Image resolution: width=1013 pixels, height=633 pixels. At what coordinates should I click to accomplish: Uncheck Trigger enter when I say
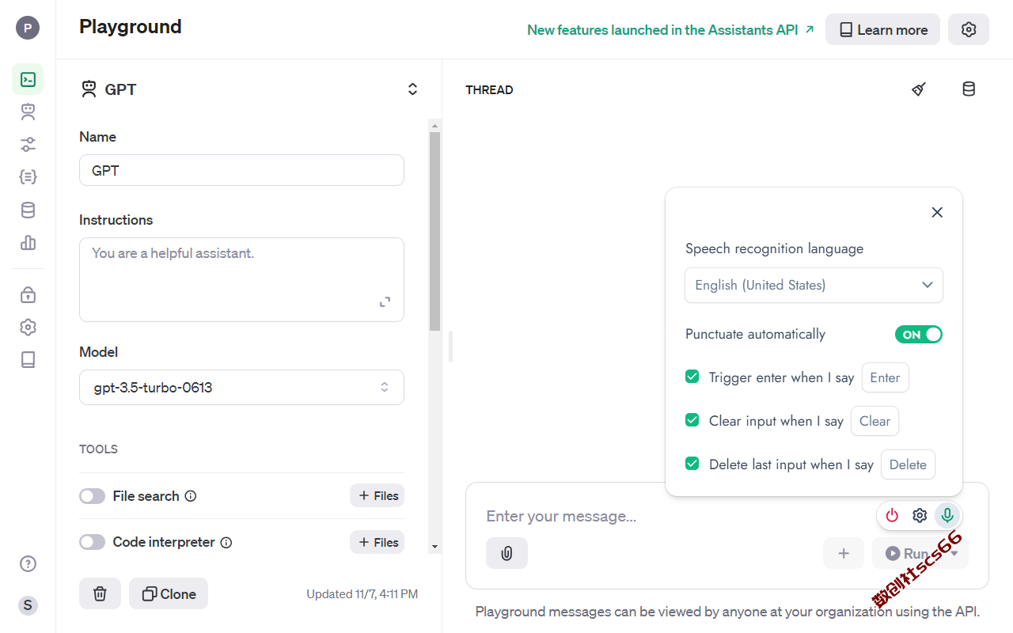(x=692, y=377)
